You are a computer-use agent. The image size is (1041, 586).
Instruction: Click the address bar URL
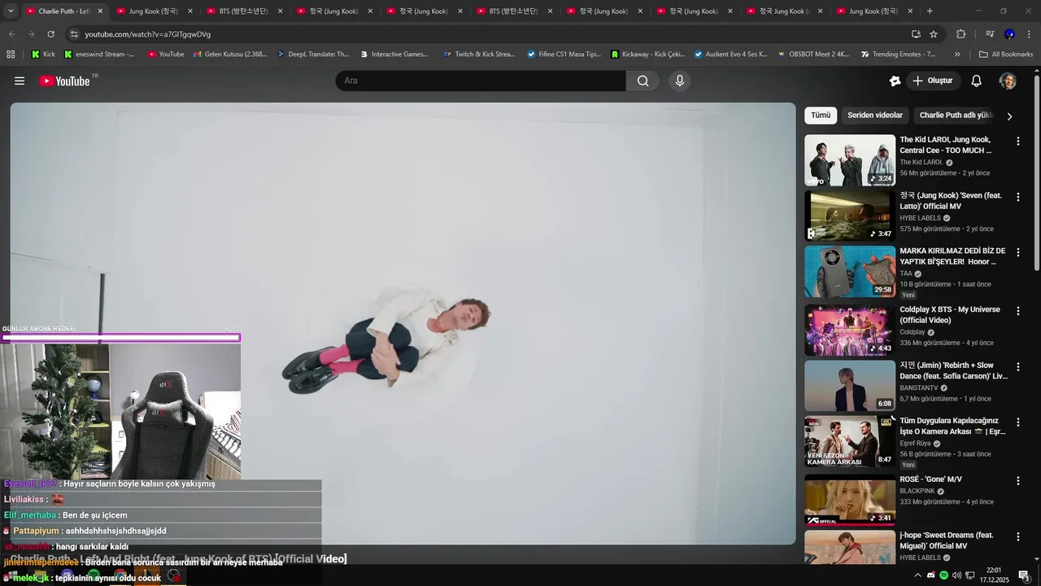147,34
